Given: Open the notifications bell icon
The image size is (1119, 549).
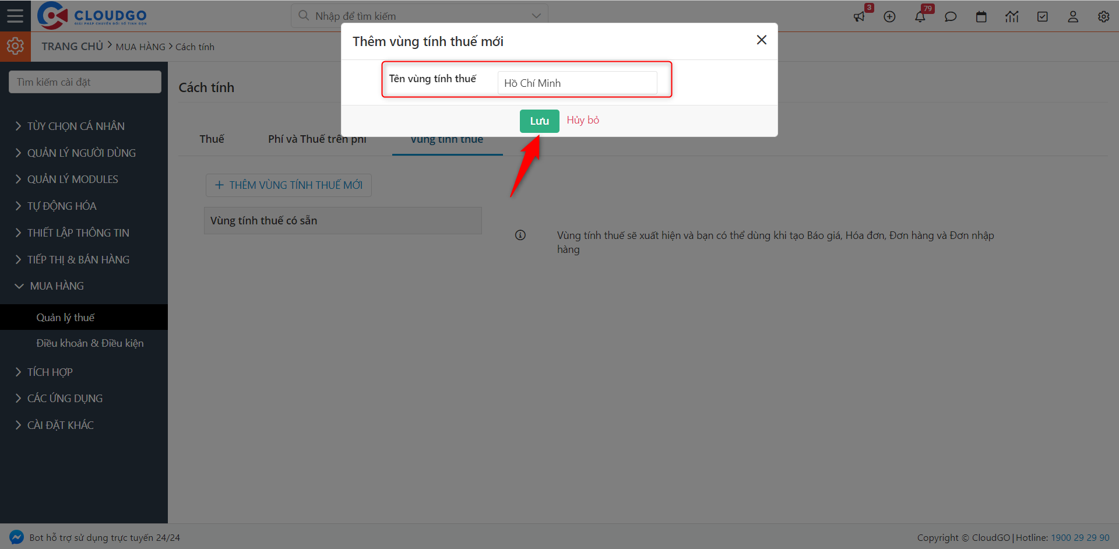Looking at the screenshot, I should point(920,17).
